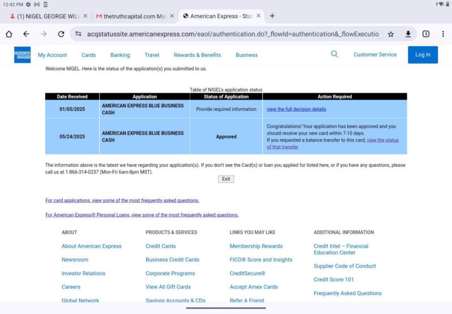
Task: Click the Approved status cell
Action: (x=226, y=137)
